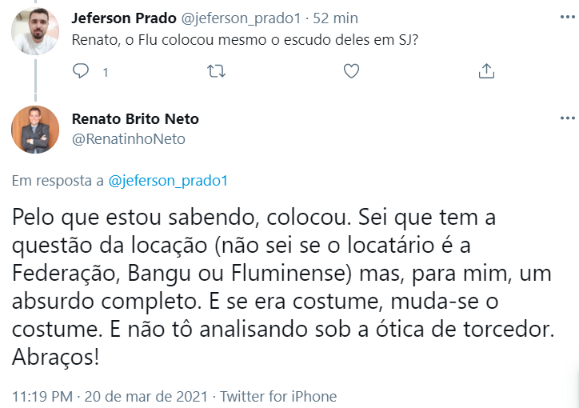The height and width of the screenshot is (408, 579).
Task: Click the gray "Em resposta a" label
Action: tap(58, 181)
